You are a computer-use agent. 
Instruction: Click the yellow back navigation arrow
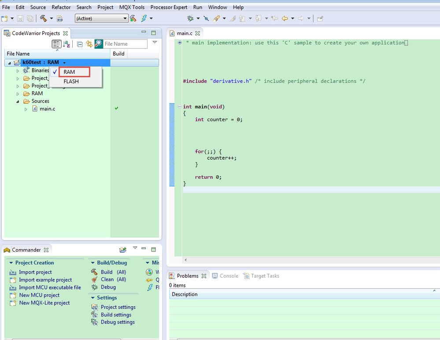(x=285, y=18)
